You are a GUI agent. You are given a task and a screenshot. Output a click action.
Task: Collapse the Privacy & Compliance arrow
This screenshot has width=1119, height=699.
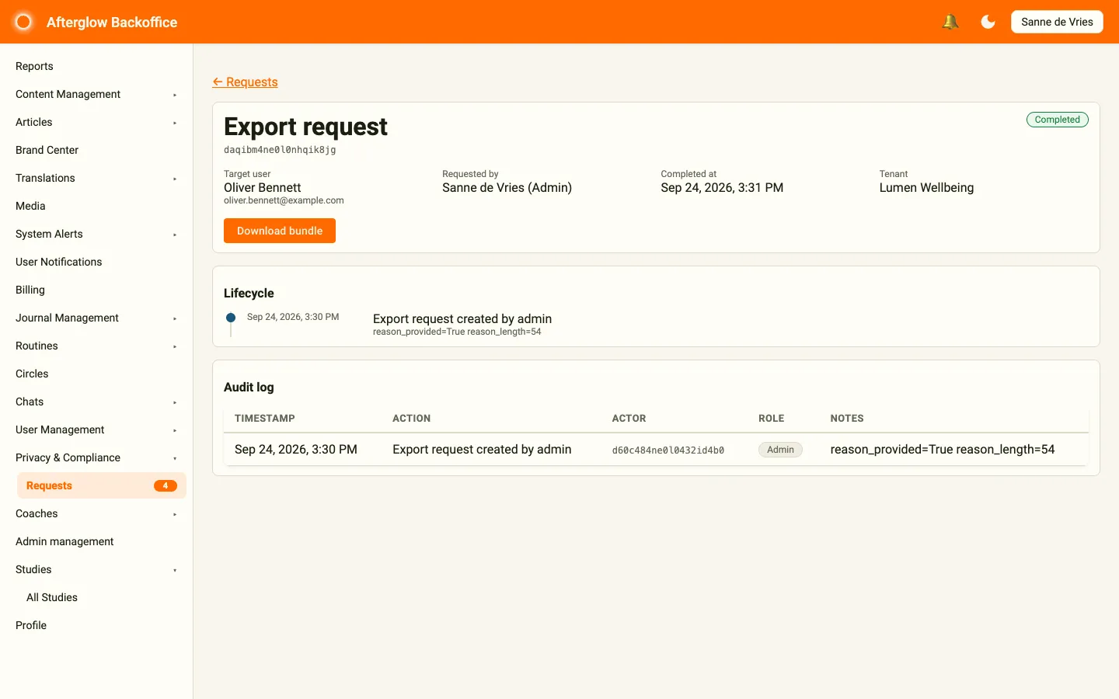click(x=175, y=458)
